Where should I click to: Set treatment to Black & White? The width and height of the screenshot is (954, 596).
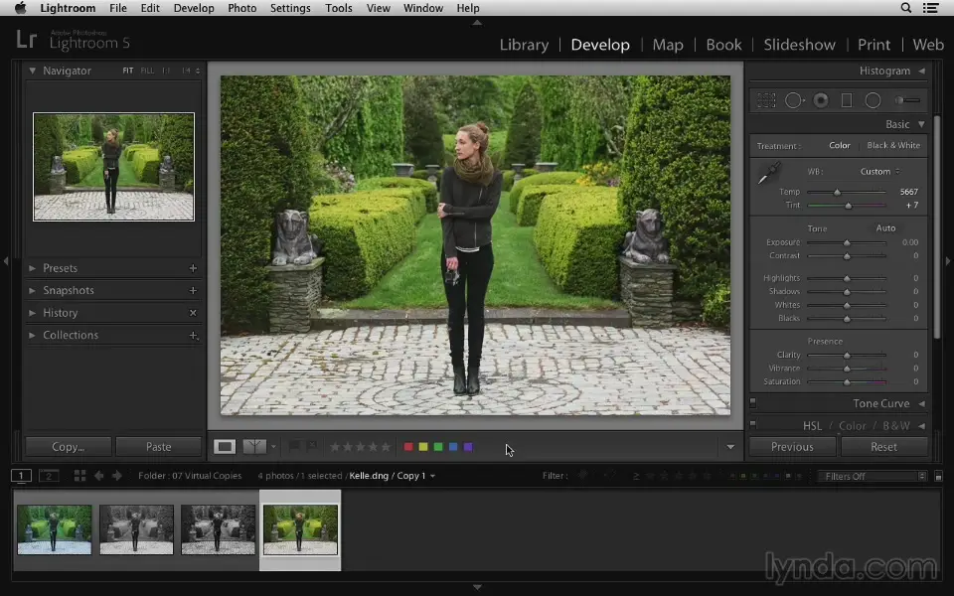pyautogui.click(x=893, y=146)
